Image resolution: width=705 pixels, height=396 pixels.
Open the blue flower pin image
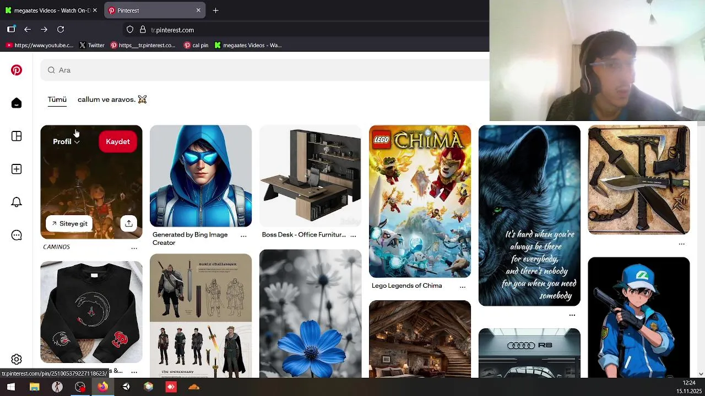(310, 313)
